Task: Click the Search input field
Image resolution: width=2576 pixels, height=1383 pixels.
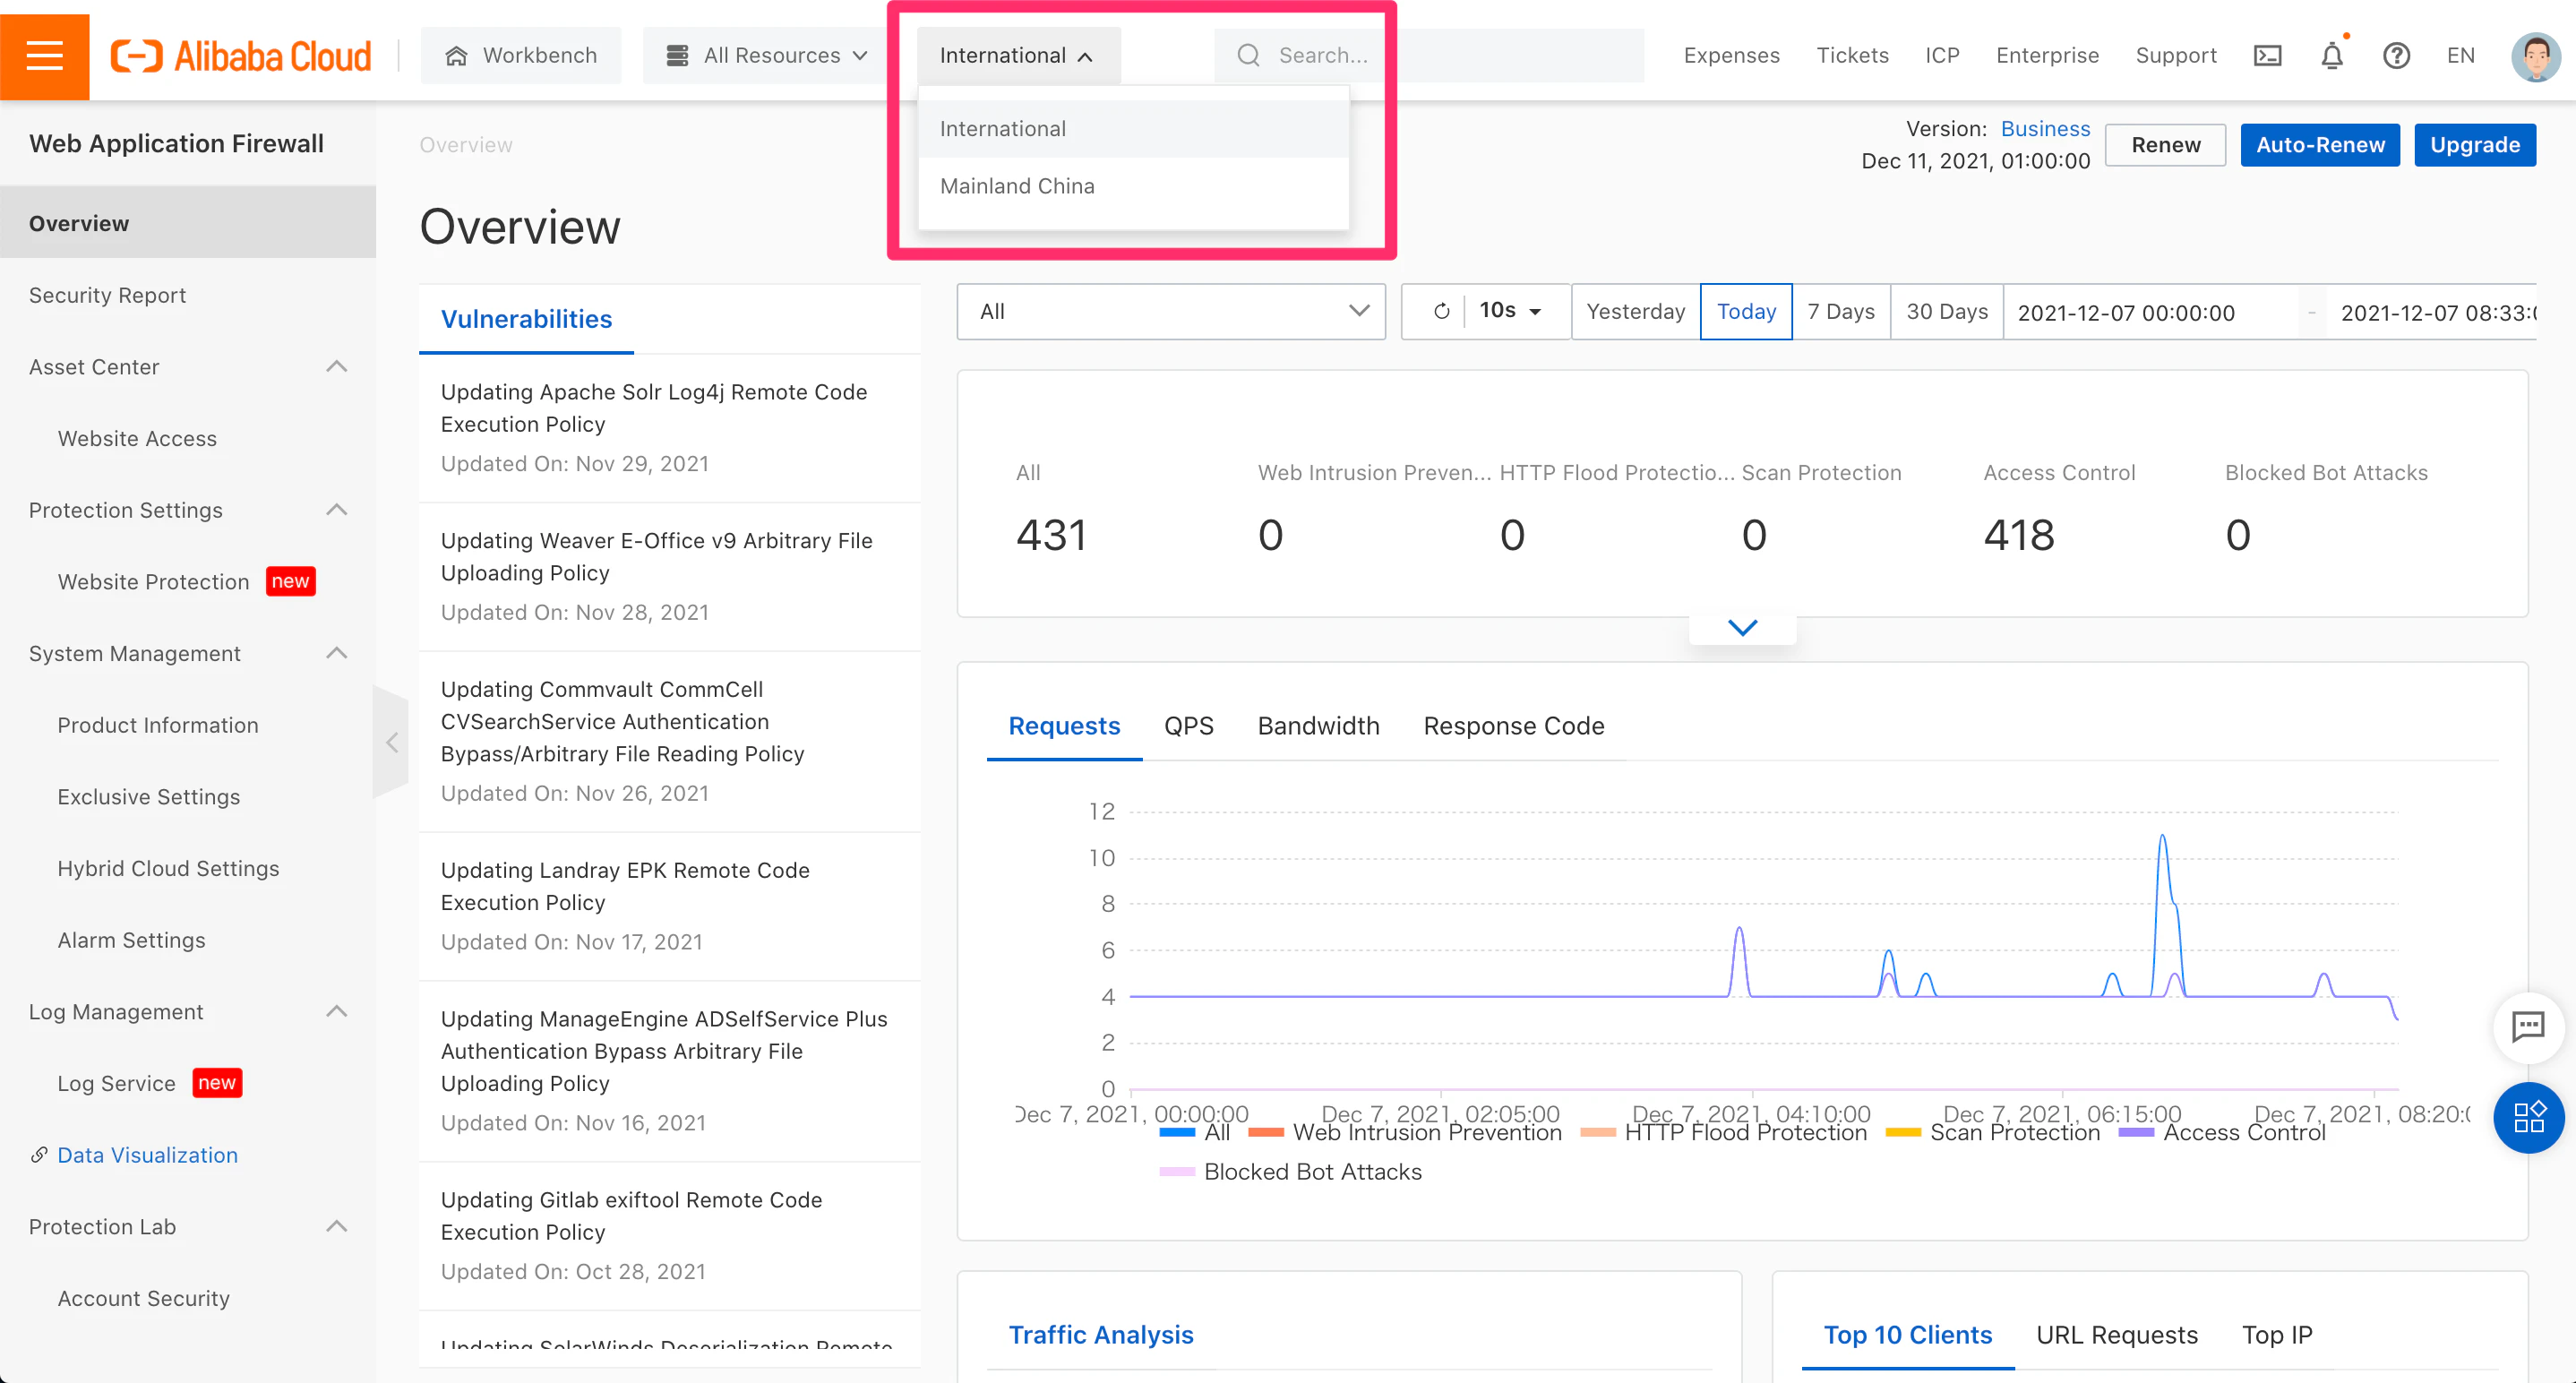Action: [1429, 56]
